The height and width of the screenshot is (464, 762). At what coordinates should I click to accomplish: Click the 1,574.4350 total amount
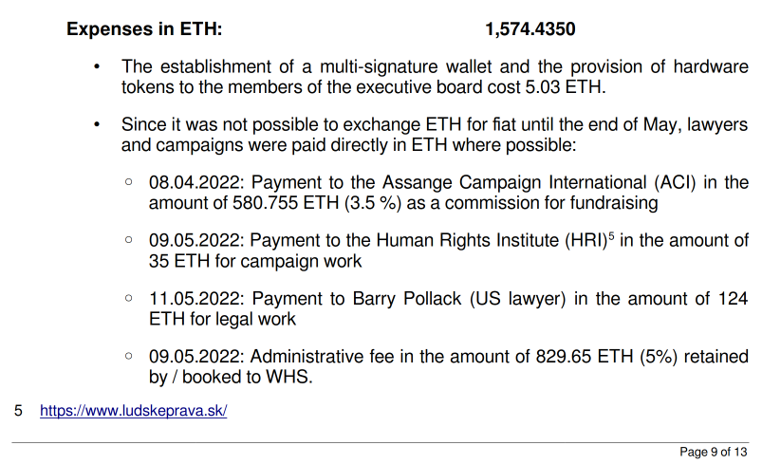[x=530, y=29]
